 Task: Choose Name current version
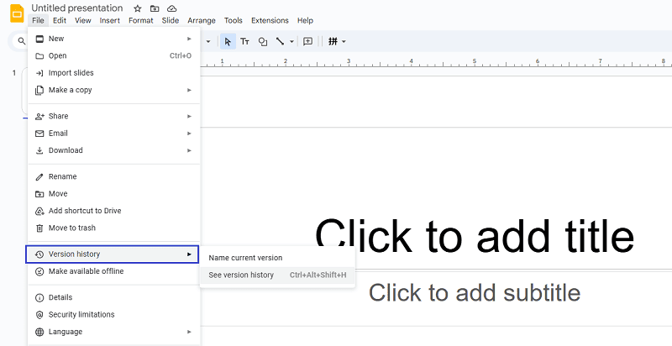click(245, 258)
